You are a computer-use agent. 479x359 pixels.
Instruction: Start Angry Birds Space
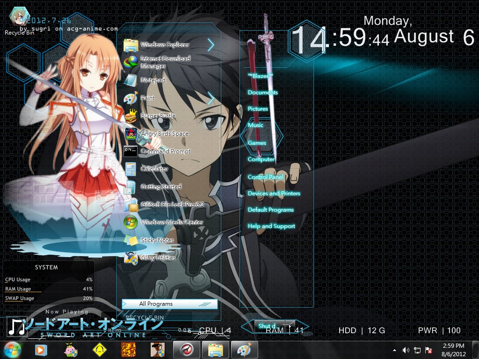[x=164, y=134]
